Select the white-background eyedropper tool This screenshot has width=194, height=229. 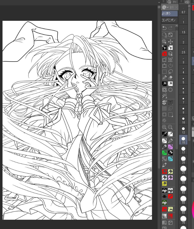coord(170,134)
